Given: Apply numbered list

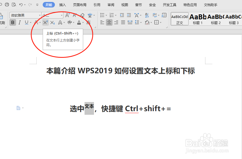Looking at the screenshot, I should [x=112, y=15].
